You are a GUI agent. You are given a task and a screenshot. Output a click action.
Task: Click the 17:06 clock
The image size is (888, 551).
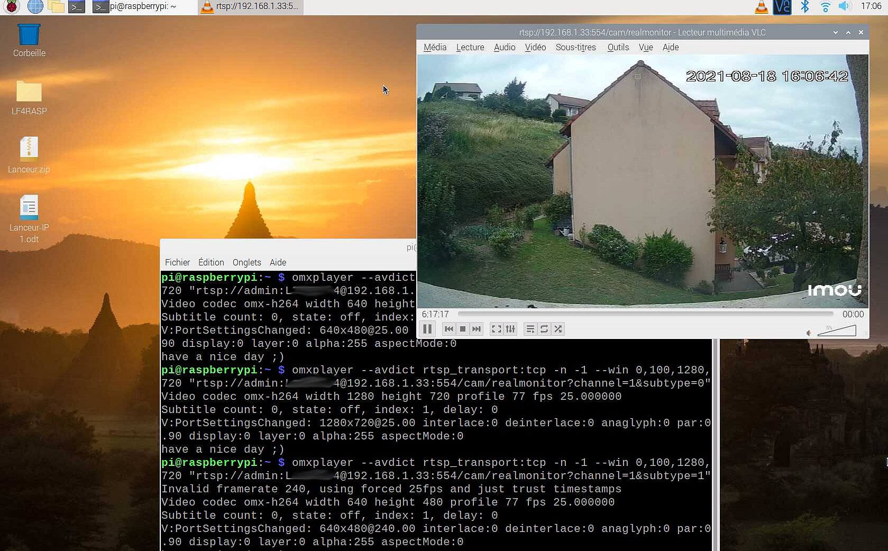(871, 6)
